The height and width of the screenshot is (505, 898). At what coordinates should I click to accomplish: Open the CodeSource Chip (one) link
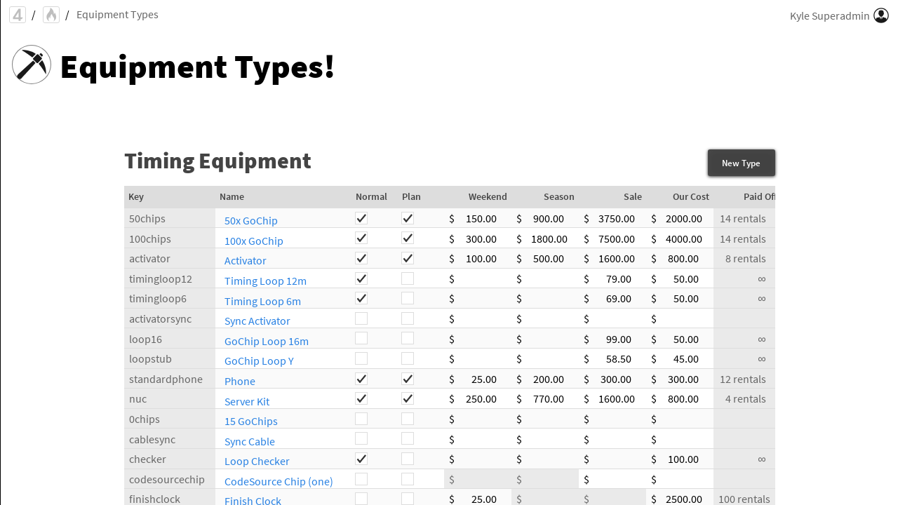click(279, 481)
